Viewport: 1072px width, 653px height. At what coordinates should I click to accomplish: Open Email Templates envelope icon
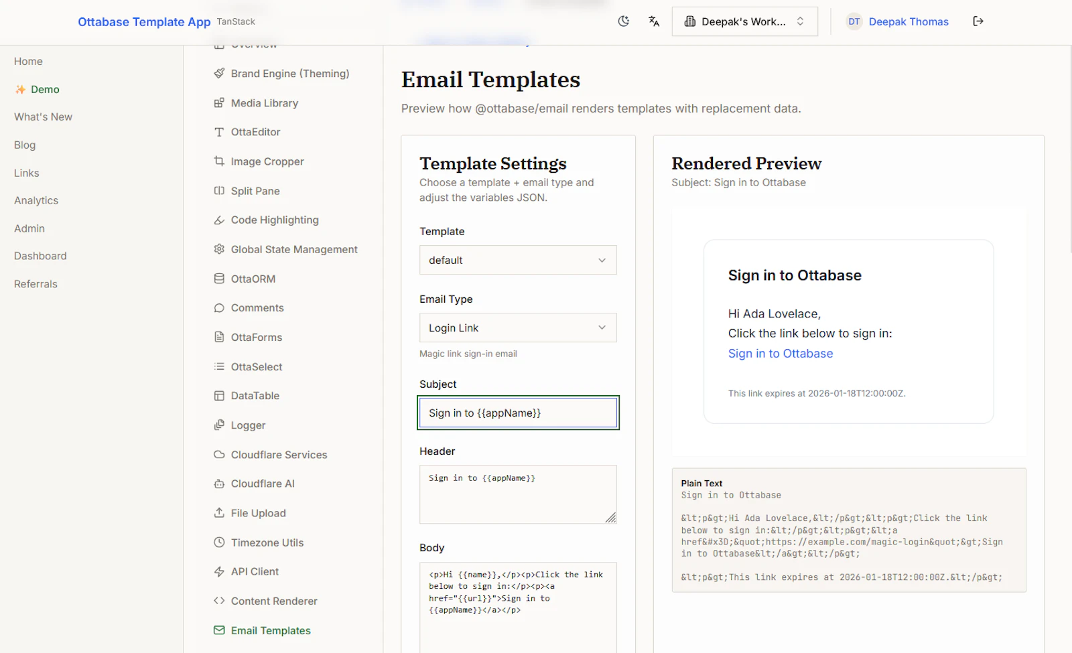click(x=219, y=630)
